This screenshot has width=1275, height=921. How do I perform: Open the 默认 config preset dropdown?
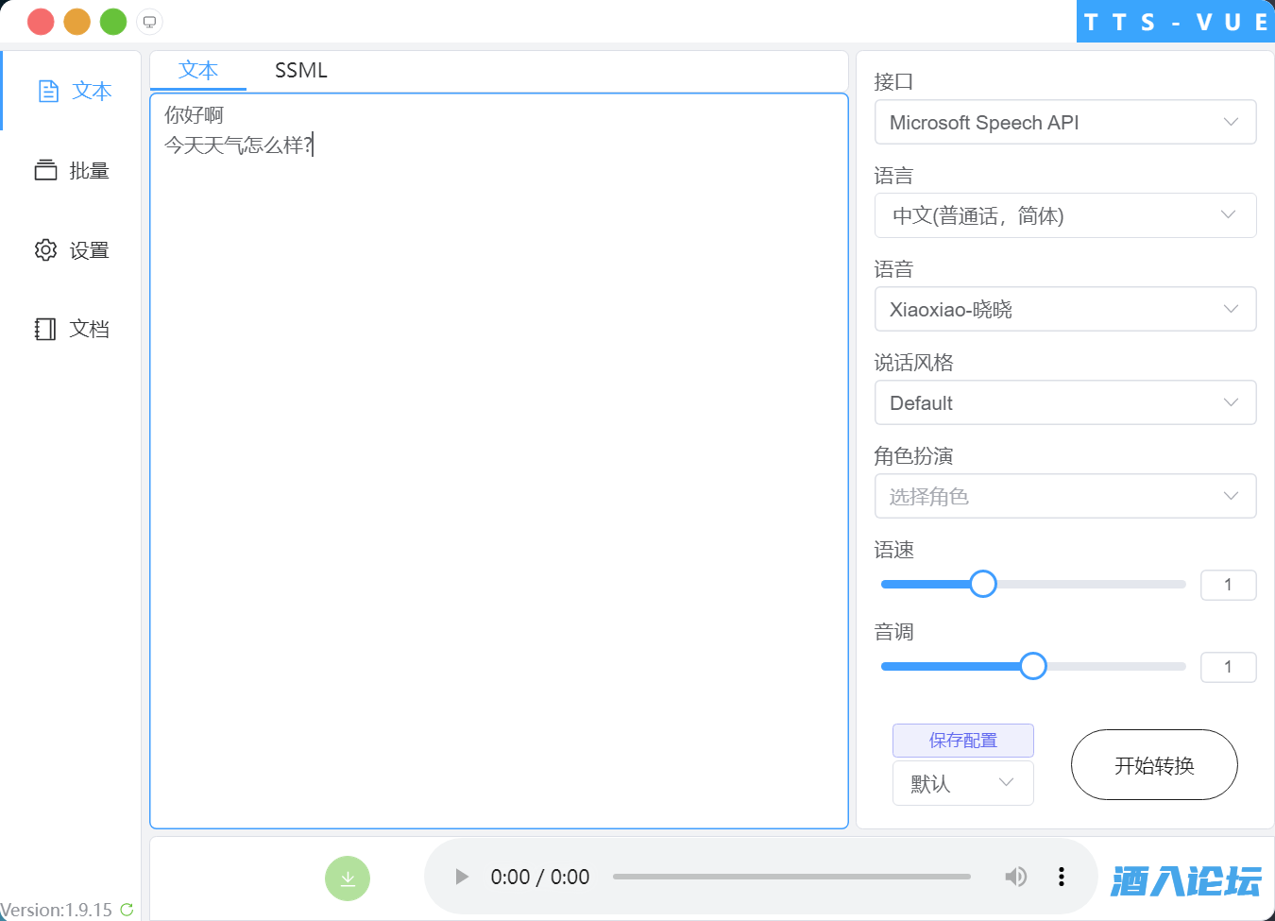[x=962, y=783]
